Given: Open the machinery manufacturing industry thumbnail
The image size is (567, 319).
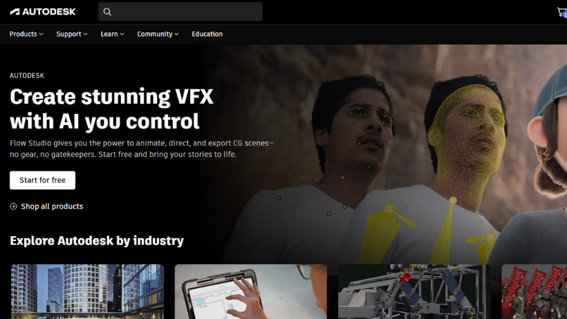Looking at the screenshot, I should coord(414,291).
